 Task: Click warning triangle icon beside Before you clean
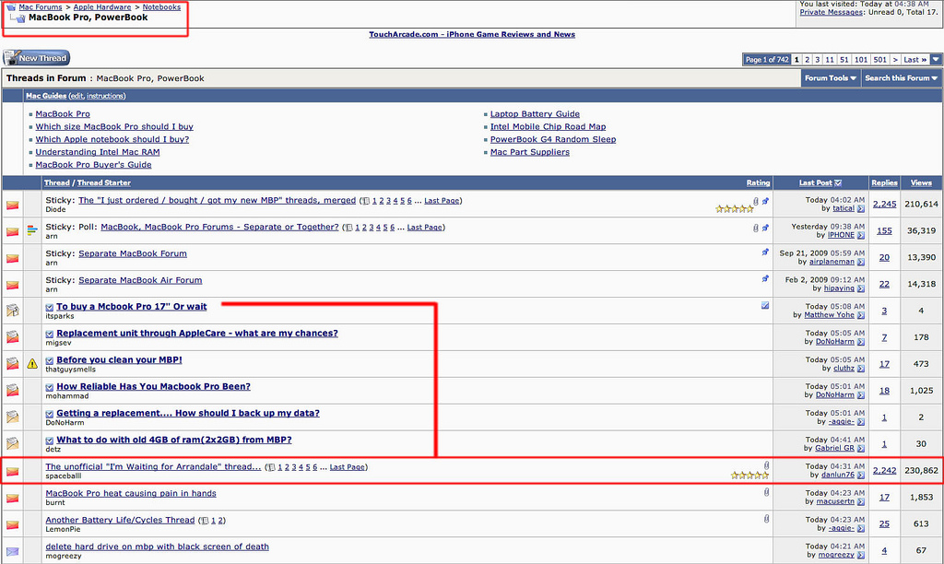(x=32, y=364)
